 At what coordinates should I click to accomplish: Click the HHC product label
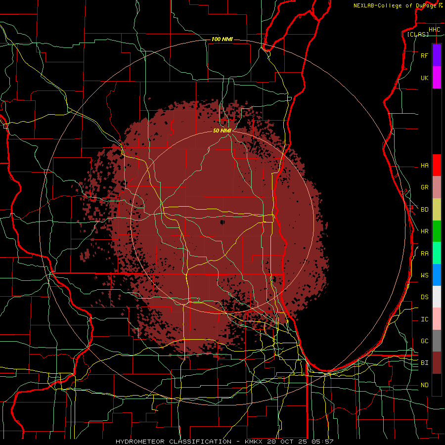434,30
